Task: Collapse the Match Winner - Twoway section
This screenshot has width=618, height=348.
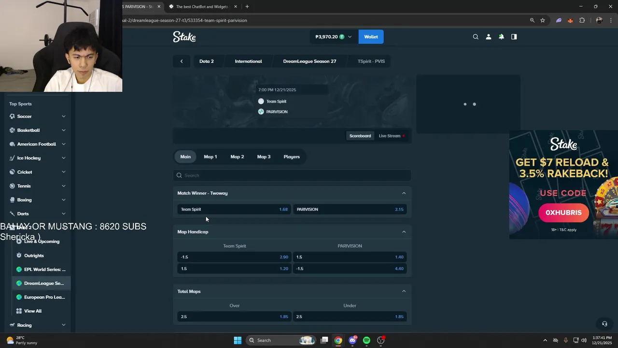Action: pos(404,193)
